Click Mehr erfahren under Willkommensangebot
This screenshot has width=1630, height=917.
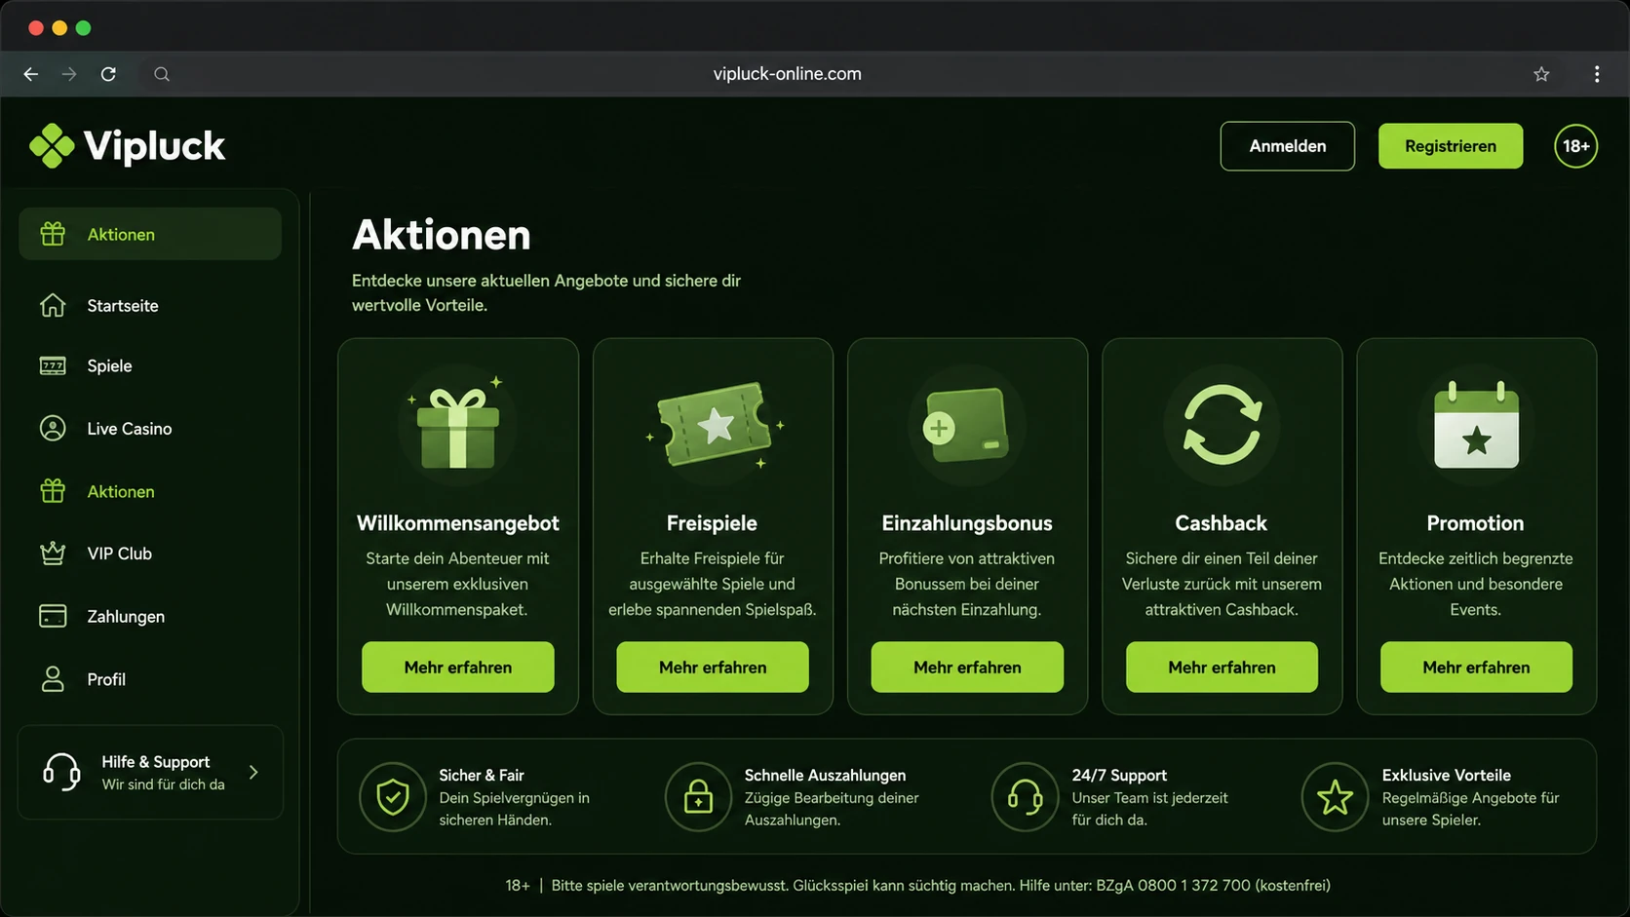click(458, 667)
